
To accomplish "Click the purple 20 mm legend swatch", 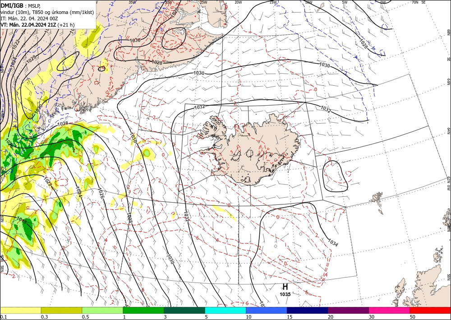I will coord(348,310).
